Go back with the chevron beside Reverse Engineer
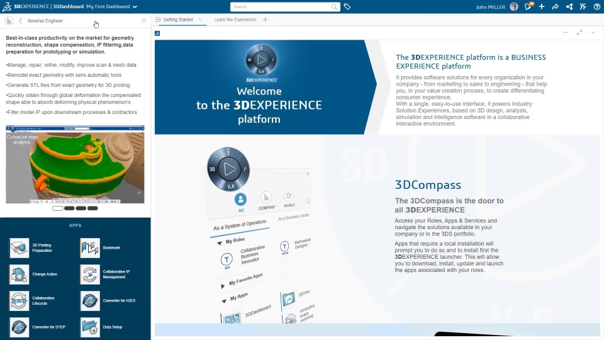The image size is (604, 340). click(20, 21)
